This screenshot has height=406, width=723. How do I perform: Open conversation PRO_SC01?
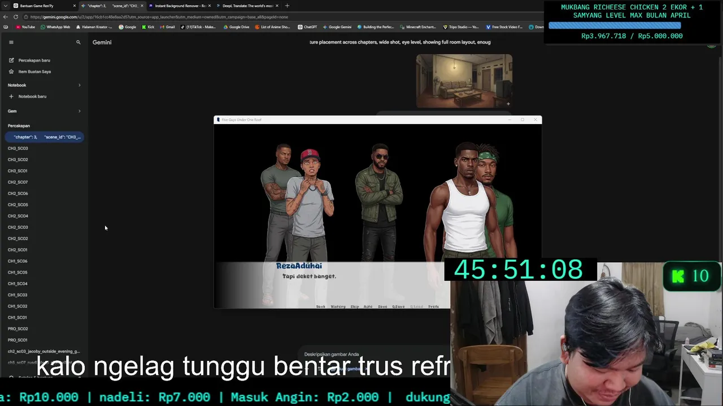[18, 340]
